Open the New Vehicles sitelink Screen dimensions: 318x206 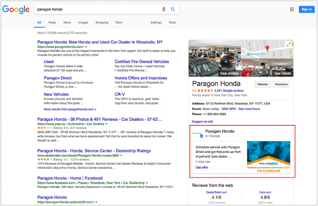click(57, 94)
